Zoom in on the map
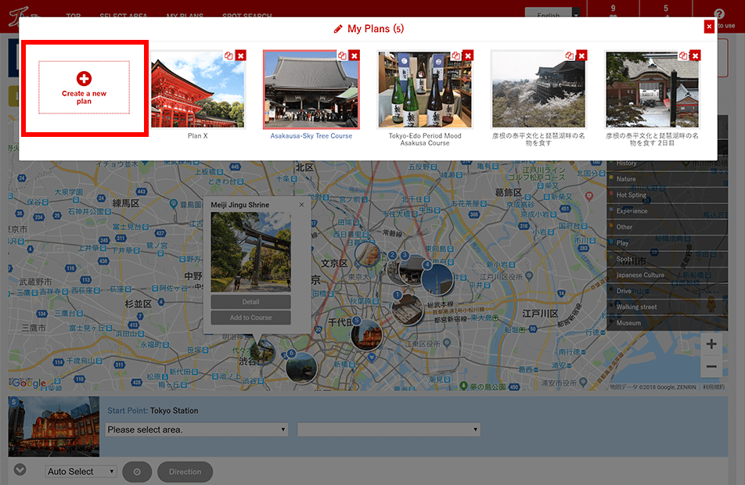745x485 pixels. click(x=711, y=344)
